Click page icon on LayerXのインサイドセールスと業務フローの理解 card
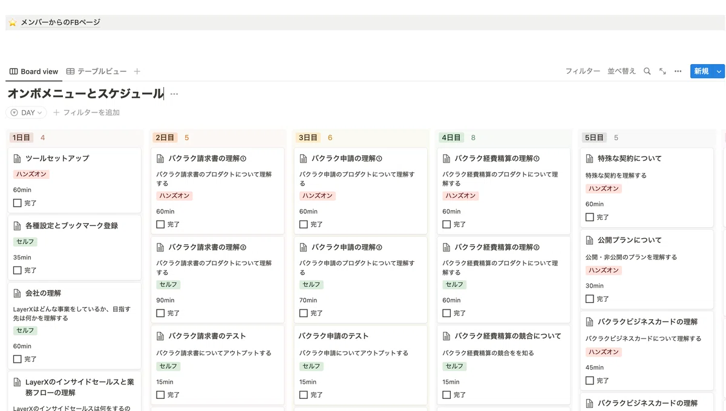This screenshot has width=726, height=411. [18, 382]
